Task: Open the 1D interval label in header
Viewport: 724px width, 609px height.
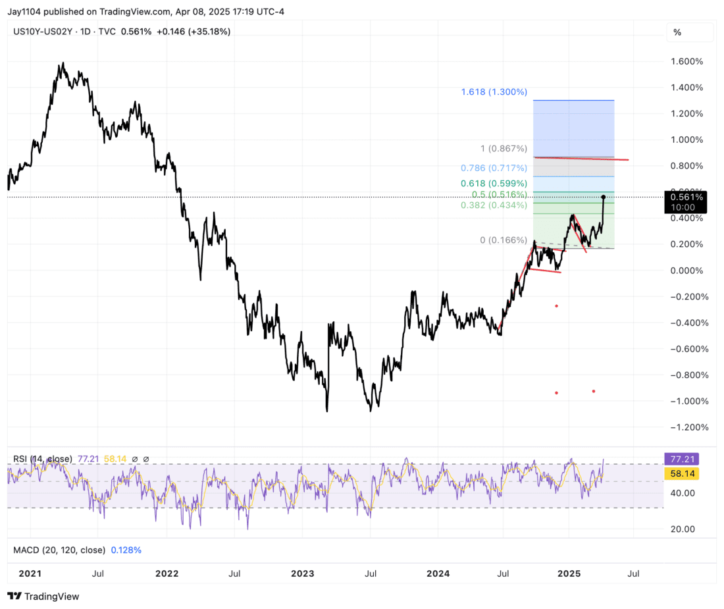Action: (x=86, y=32)
